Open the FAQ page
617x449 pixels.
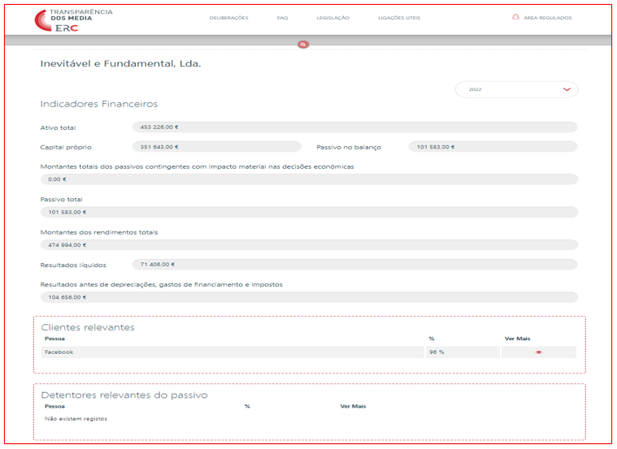[282, 18]
